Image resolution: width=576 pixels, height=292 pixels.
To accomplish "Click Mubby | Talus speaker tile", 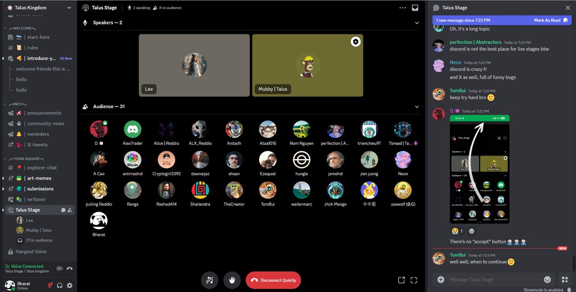I will [x=308, y=65].
